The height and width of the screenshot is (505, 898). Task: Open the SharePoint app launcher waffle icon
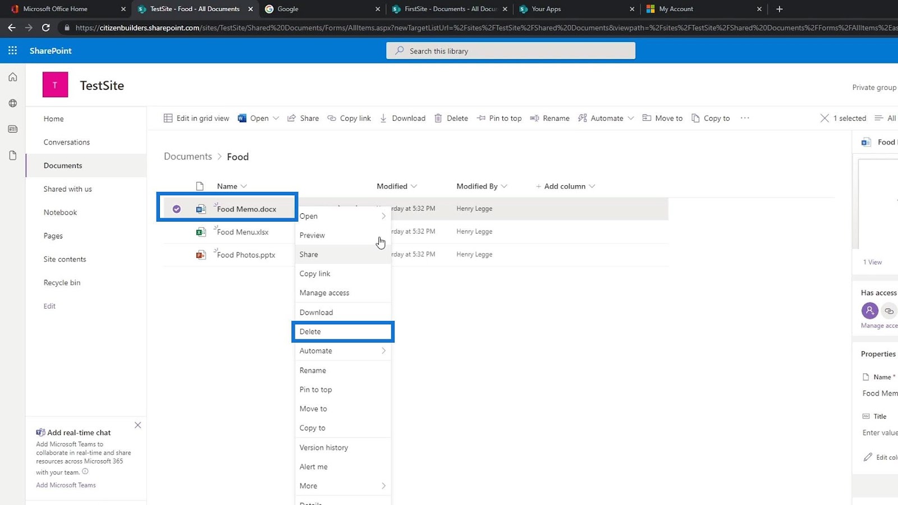click(12, 50)
